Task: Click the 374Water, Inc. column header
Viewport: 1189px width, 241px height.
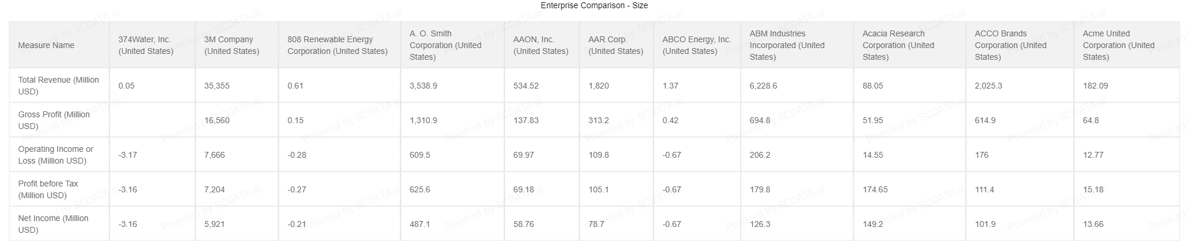Action: tap(146, 45)
